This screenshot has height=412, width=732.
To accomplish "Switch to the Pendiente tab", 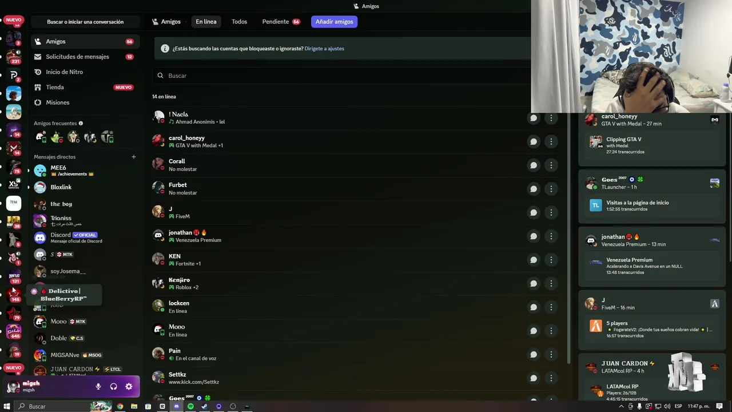I will click(x=281, y=22).
